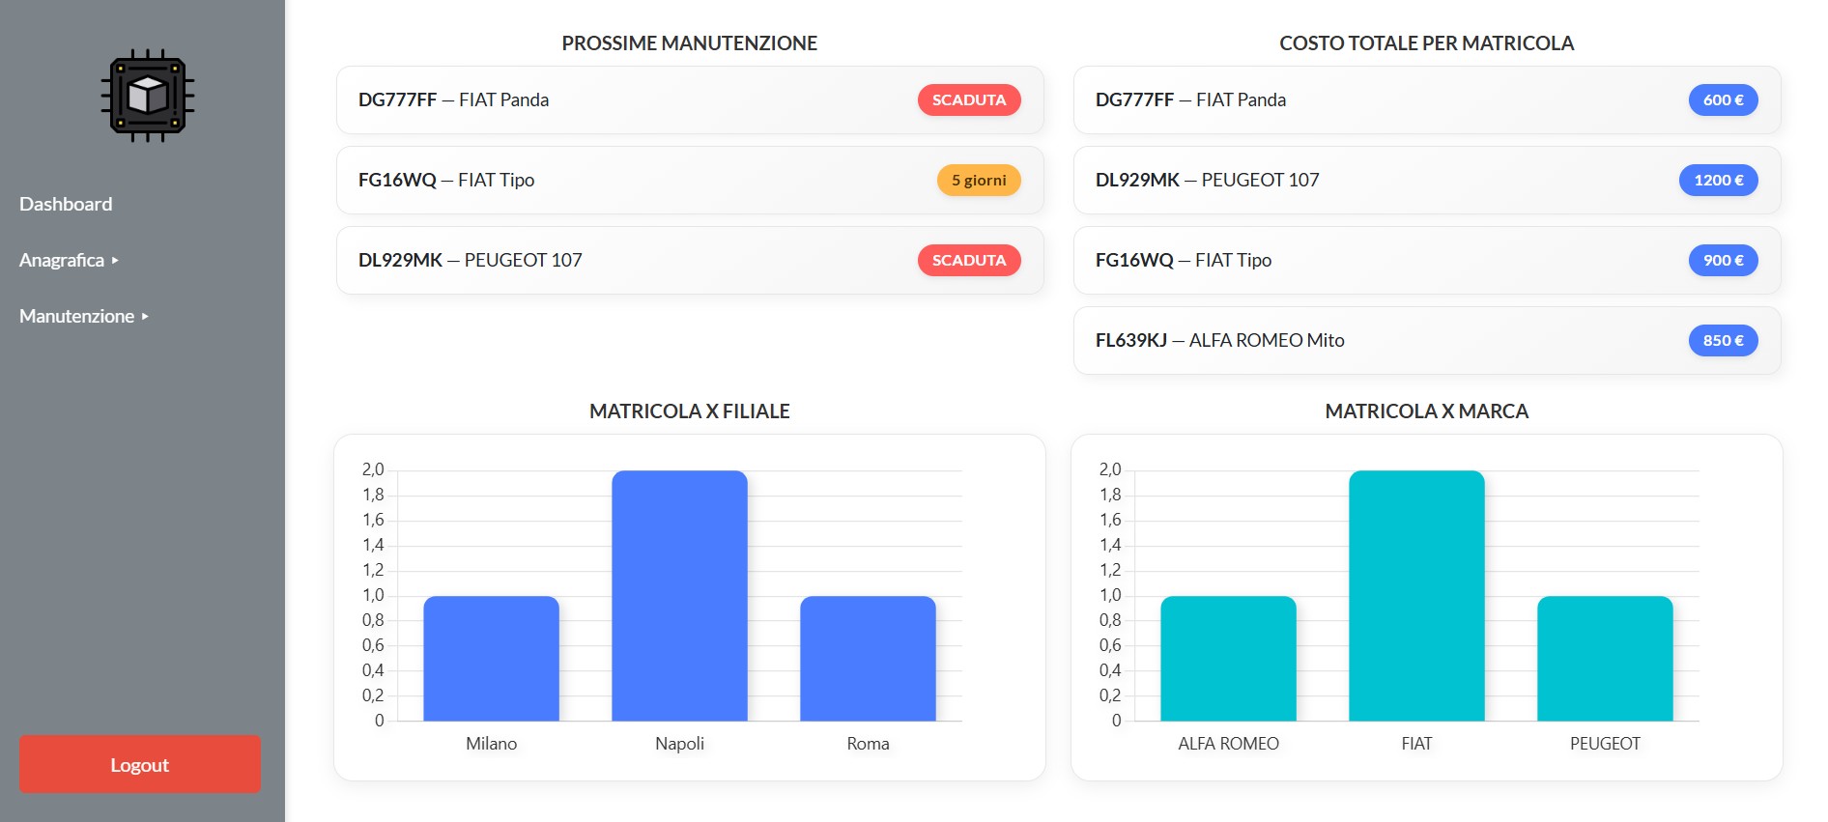The height and width of the screenshot is (822, 1828).
Task: Click the chip cube logo icon
Action: point(148,96)
